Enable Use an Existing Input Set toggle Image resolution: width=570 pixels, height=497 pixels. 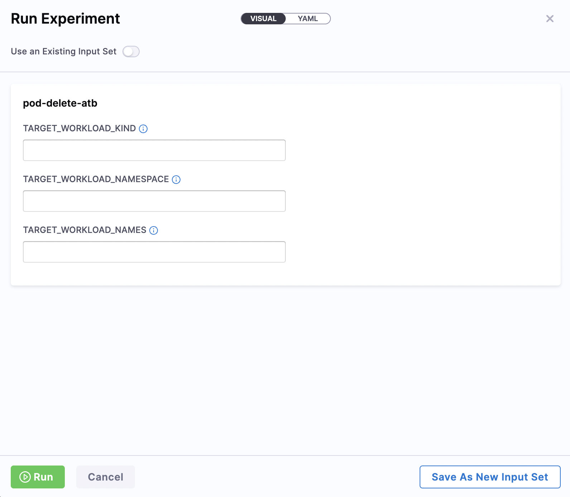tap(131, 52)
